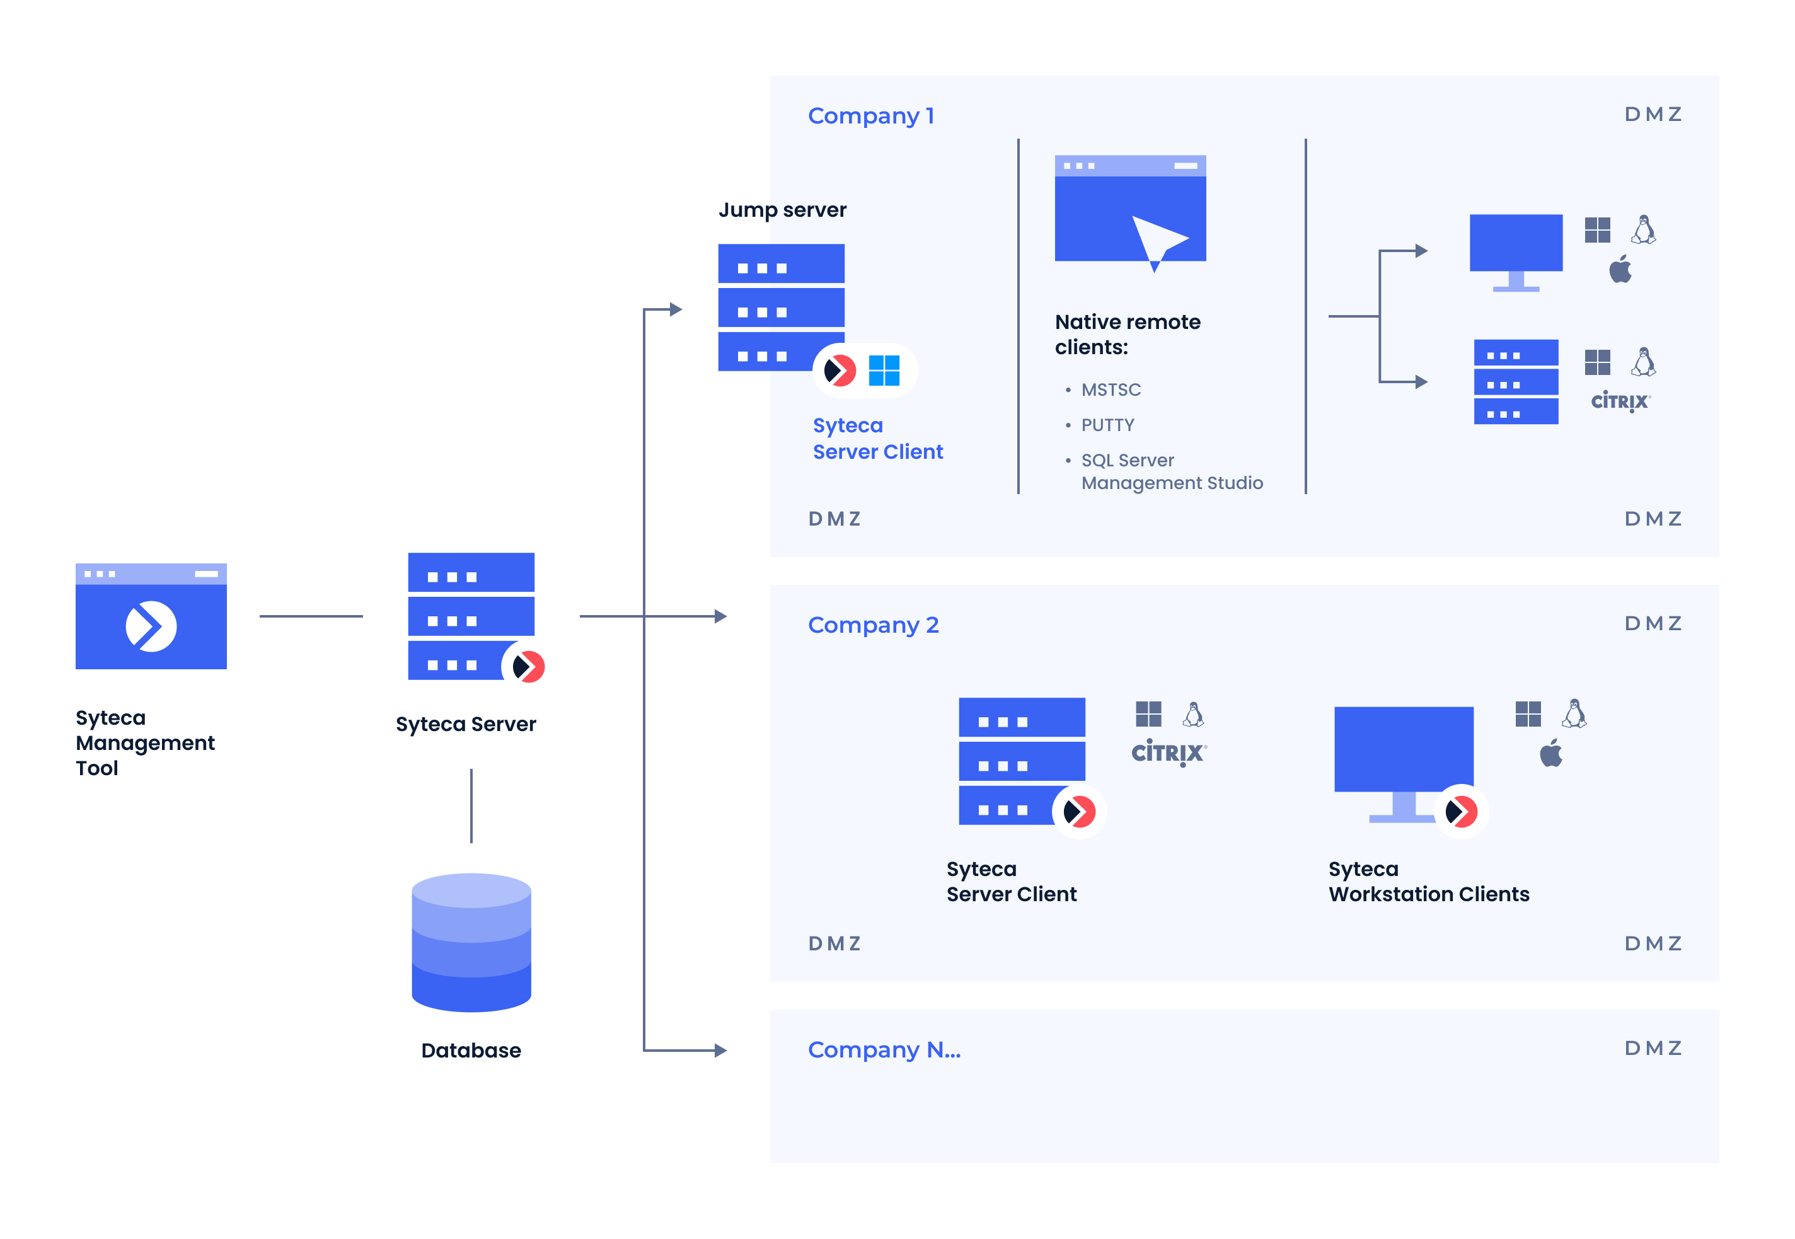Click the Company 2 Syteca Server Client rack

pyautogui.click(x=1021, y=760)
